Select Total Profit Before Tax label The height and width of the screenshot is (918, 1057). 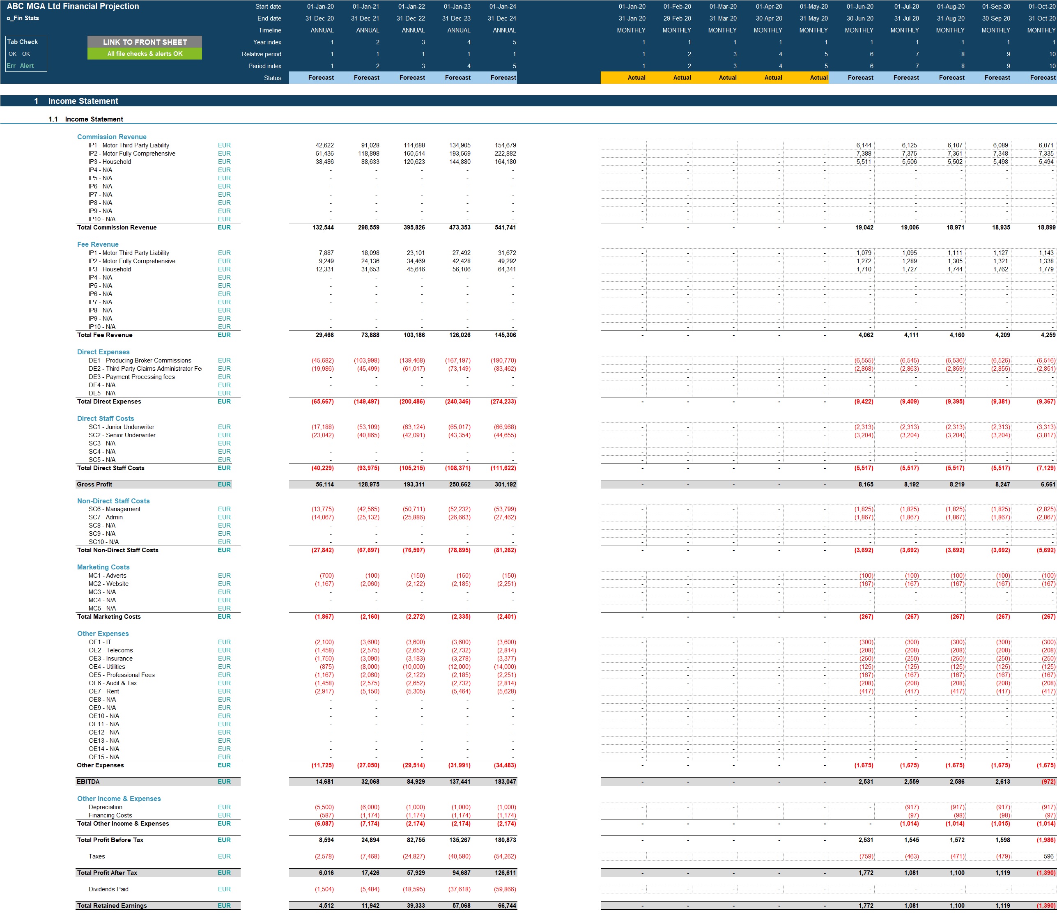click(x=110, y=840)
